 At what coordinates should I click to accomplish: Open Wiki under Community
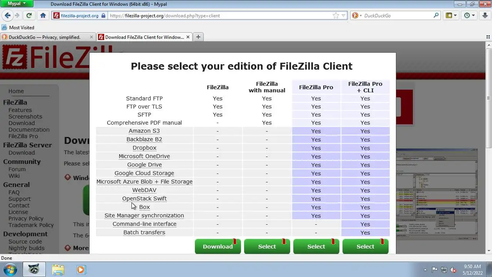click(x=14, y=176)
